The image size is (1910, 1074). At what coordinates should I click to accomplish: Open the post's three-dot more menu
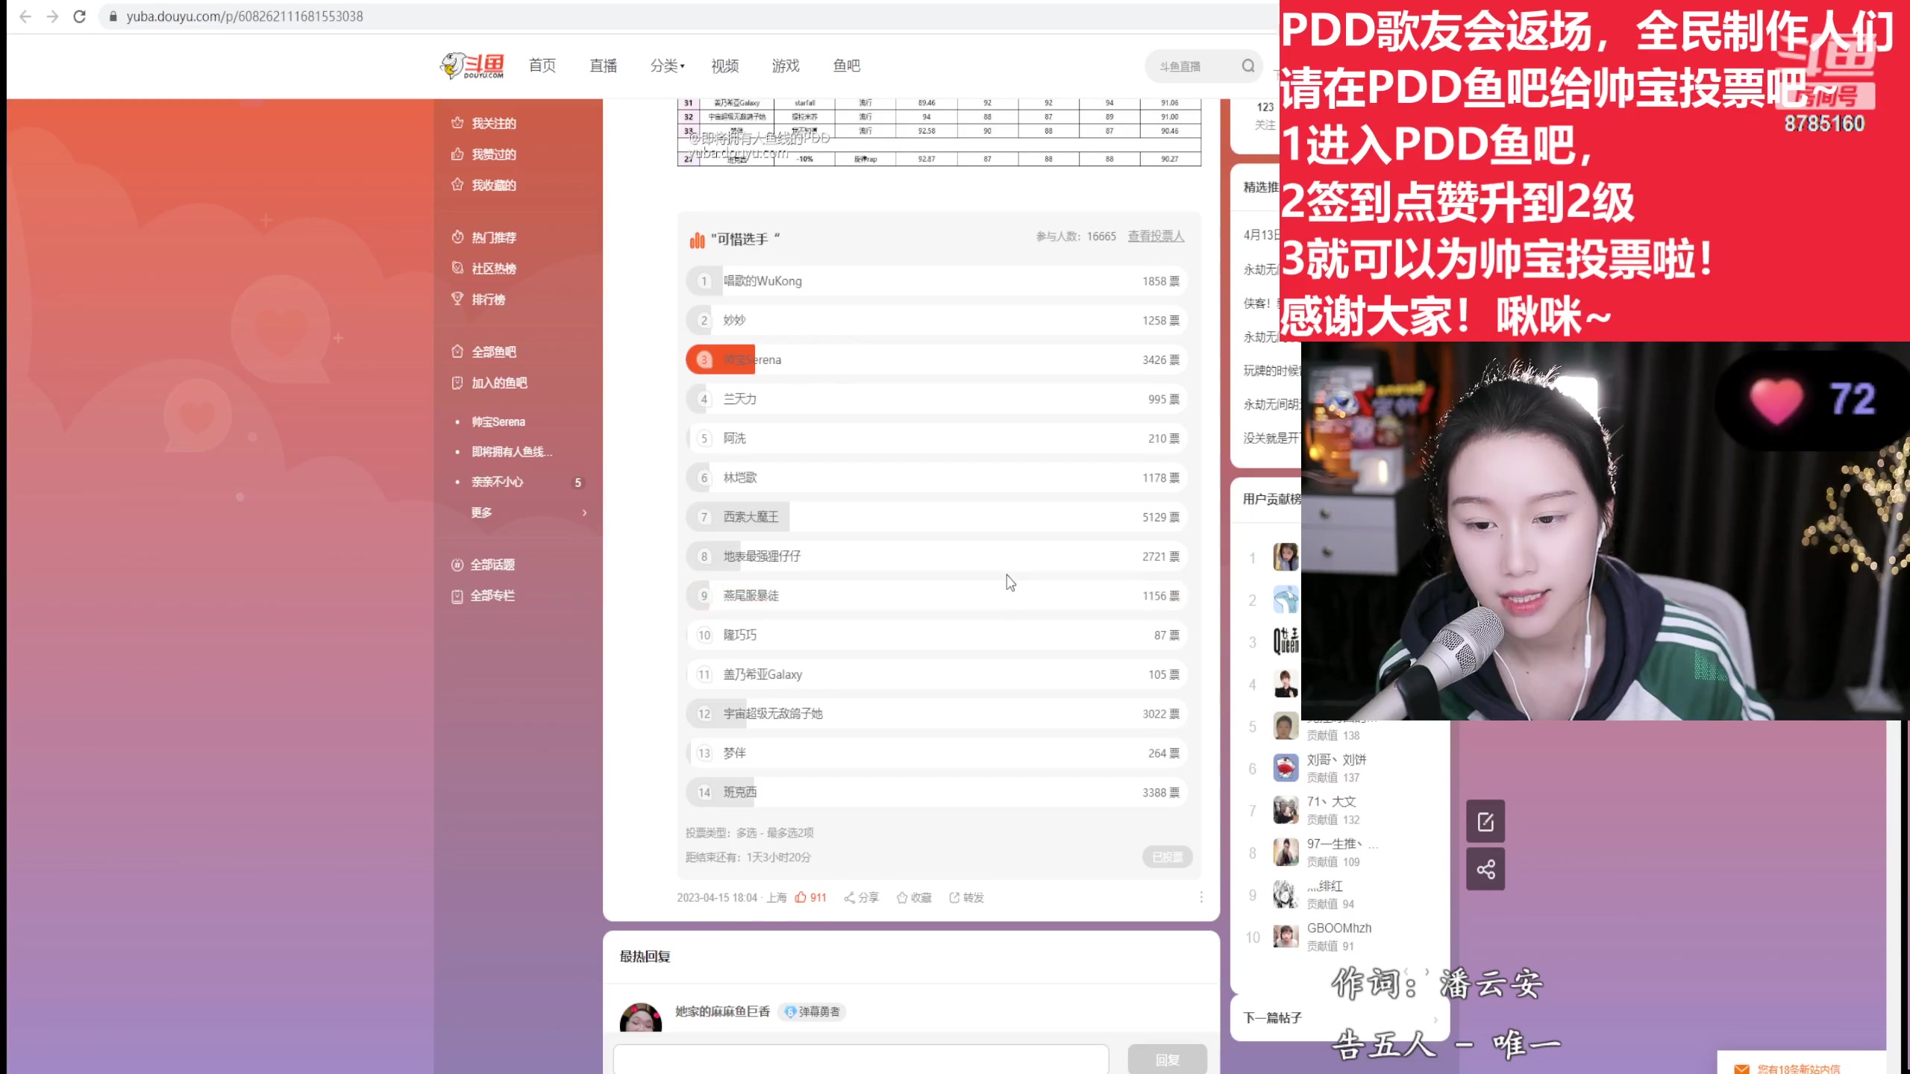1201,897
